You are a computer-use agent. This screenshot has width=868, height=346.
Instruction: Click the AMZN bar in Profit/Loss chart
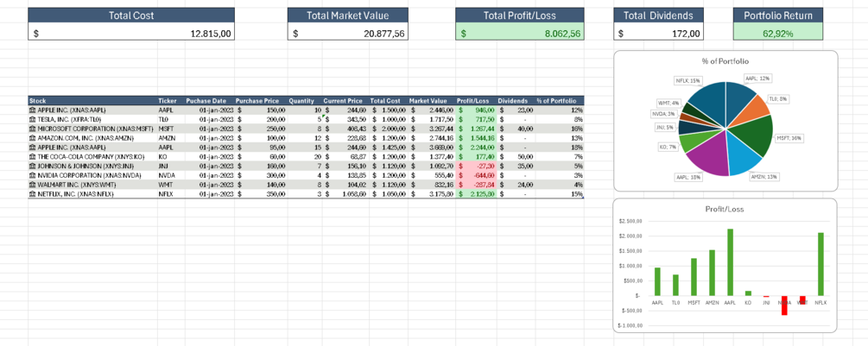712,273
